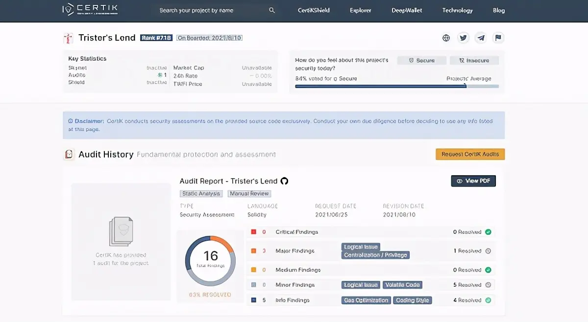Click the Major Findings row label
The height and width of the screenshot is (322, 588).
point(295,251)
